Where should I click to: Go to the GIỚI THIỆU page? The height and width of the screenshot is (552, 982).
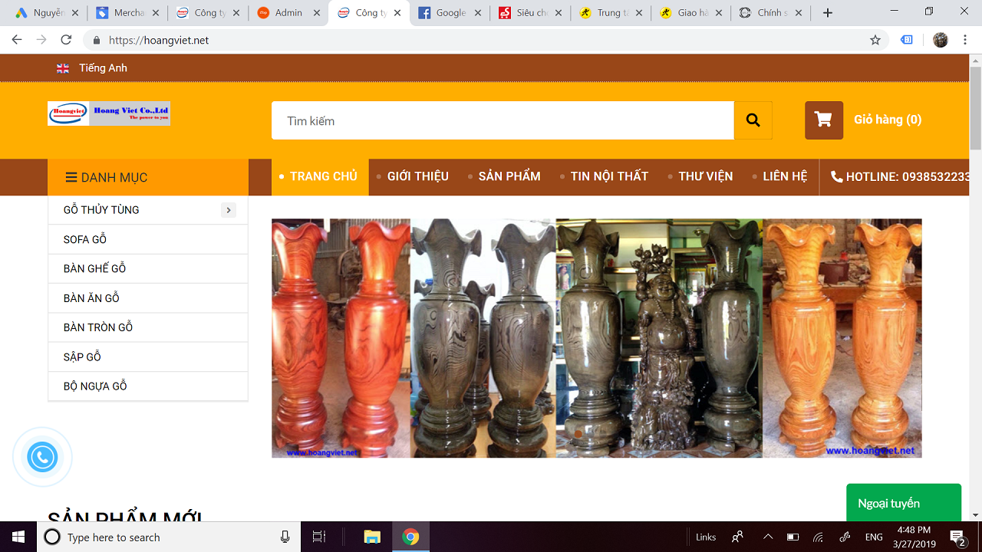click(417, 176)
